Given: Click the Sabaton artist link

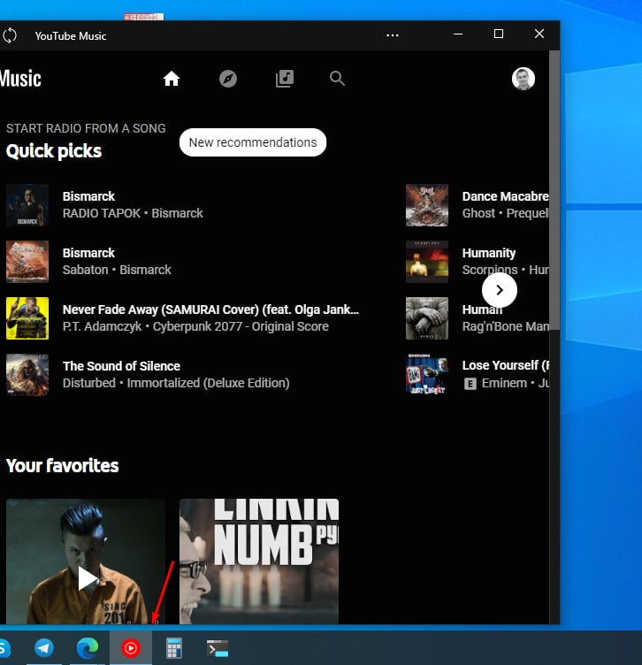Looking at the screenshot, I should pyautogui.click(x=85, y=270).
